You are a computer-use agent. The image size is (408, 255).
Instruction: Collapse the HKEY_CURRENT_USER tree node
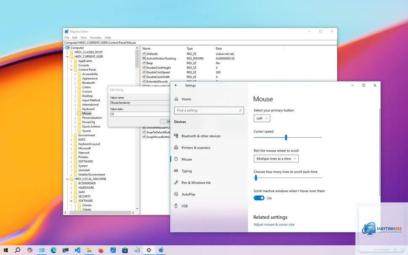(67, 56)
